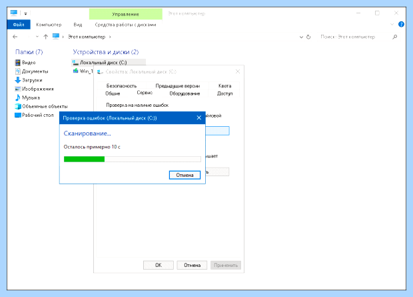Screen dimensions: 413x297
Task: Open the Музыка folder icon
Action: 17,97
